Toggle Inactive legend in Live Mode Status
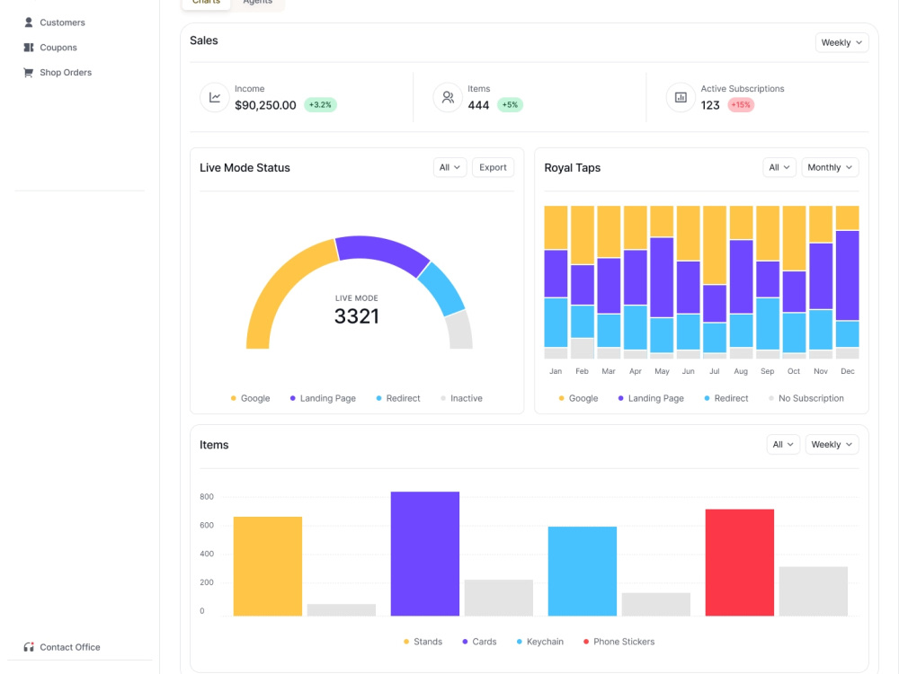 tap(461, 398)
